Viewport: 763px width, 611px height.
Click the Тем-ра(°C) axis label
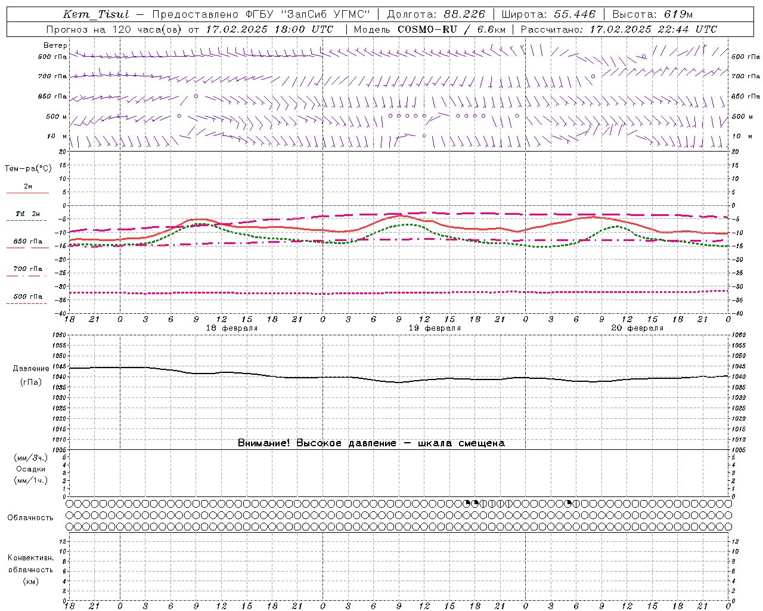tap(28, 169)
